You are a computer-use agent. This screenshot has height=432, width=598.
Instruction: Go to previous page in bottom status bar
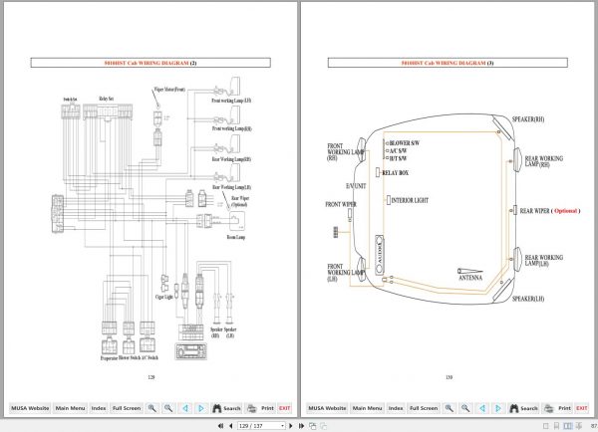pos(231,425)
